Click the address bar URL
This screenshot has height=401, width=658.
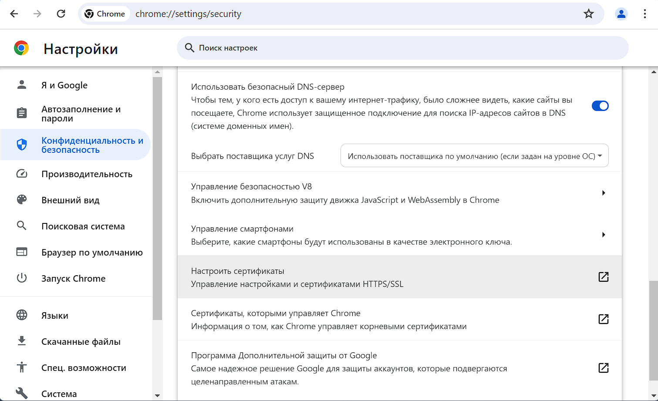tap(188, 14)
